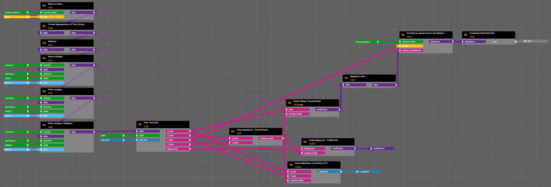Select the year_3 workflow input
Viewport: 551px width, 187px height.
17,150
